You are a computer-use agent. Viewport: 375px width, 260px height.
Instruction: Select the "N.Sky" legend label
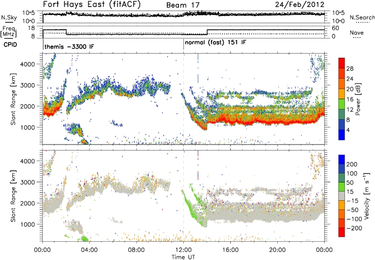[9, 17]
